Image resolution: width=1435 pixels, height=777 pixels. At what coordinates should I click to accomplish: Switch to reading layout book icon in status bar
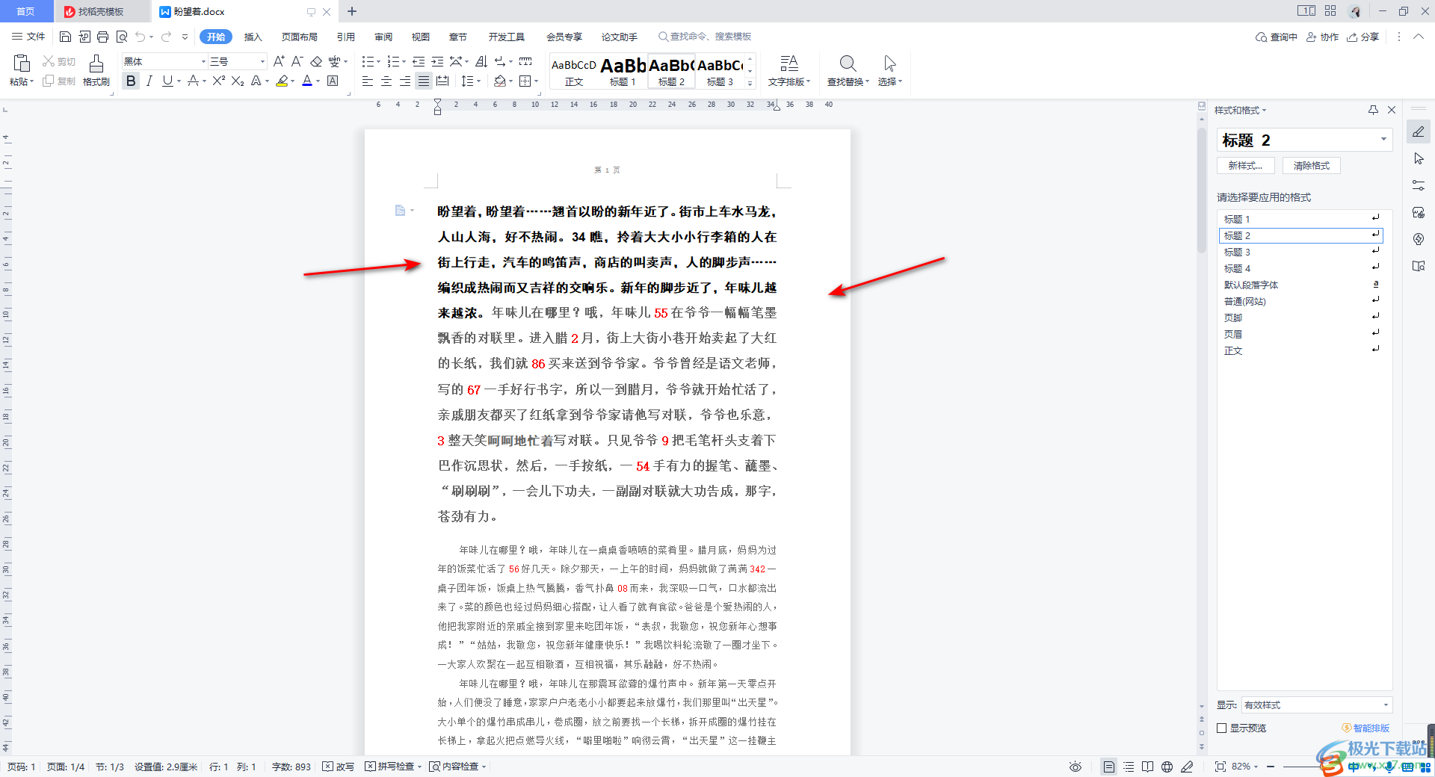point(1148,767)
